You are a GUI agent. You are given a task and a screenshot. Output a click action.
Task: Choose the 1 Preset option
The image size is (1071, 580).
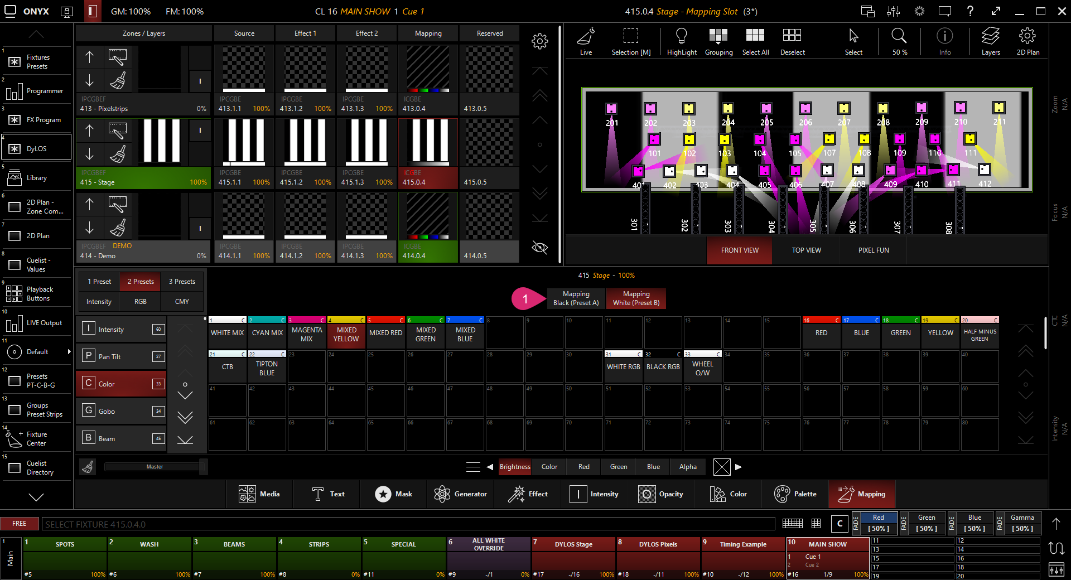coord(99,282)
